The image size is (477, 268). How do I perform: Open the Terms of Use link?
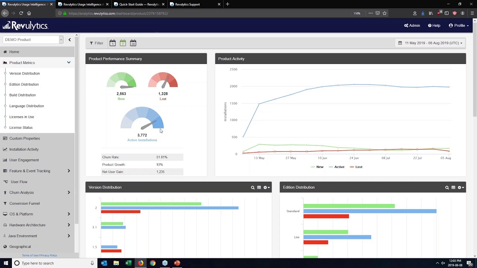(x=30, y=255)
